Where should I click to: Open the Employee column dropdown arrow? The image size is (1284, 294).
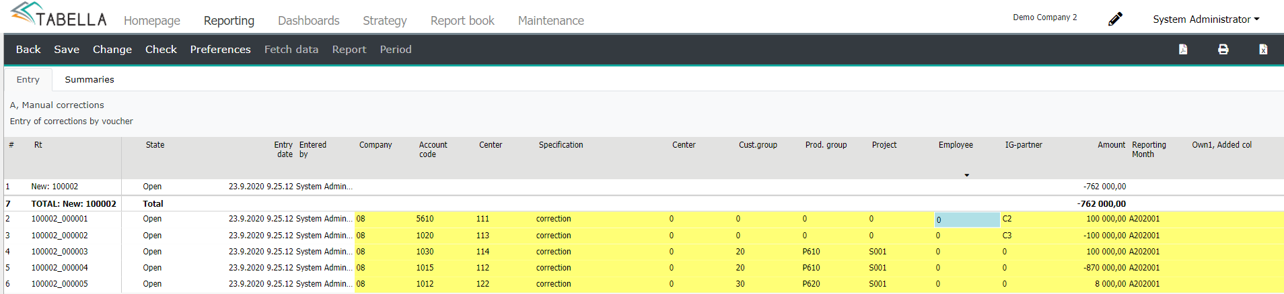(966, 175)
